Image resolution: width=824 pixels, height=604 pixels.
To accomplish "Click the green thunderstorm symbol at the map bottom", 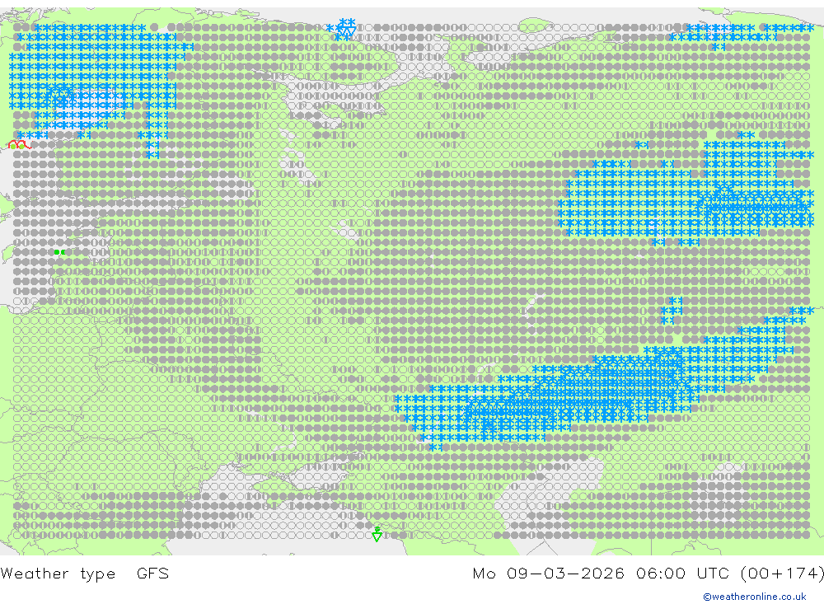I will tap(377, 534).
